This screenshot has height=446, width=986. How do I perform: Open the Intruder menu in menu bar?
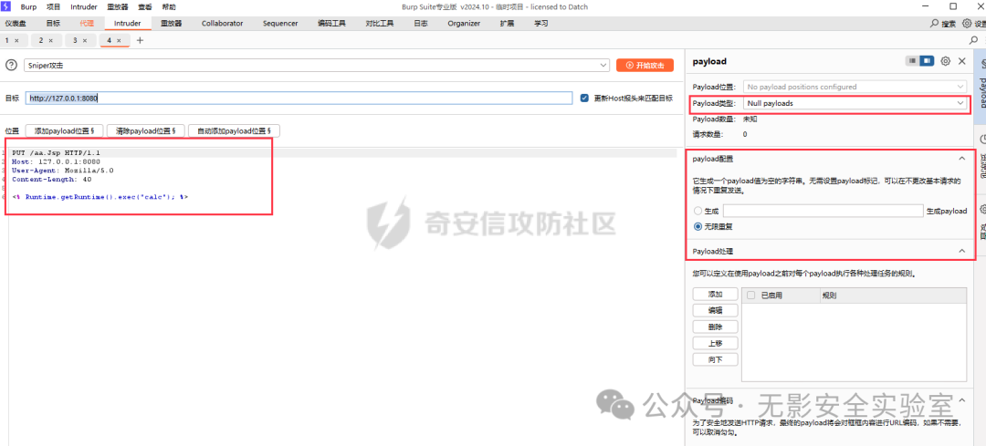pos(84,6)
